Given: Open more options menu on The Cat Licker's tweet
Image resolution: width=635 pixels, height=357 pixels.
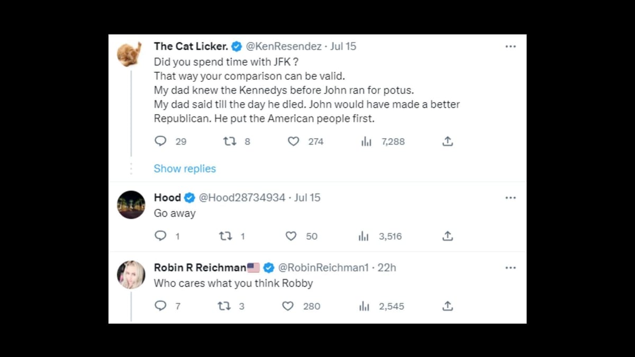Looking at the screenshot, I should tap(511, 46).
